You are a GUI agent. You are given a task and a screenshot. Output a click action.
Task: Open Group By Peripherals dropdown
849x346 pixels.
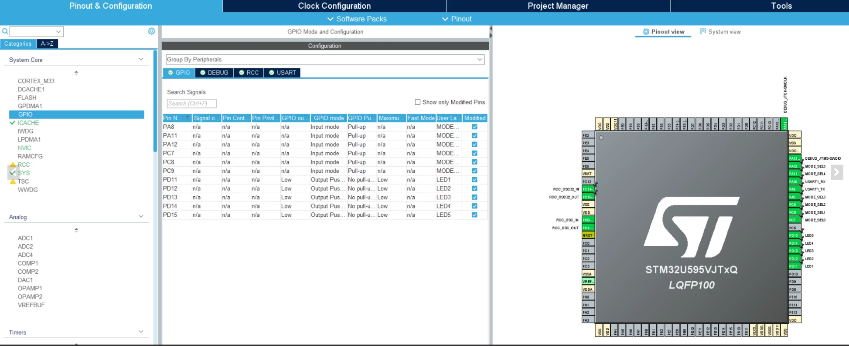(x=325, y=60)
